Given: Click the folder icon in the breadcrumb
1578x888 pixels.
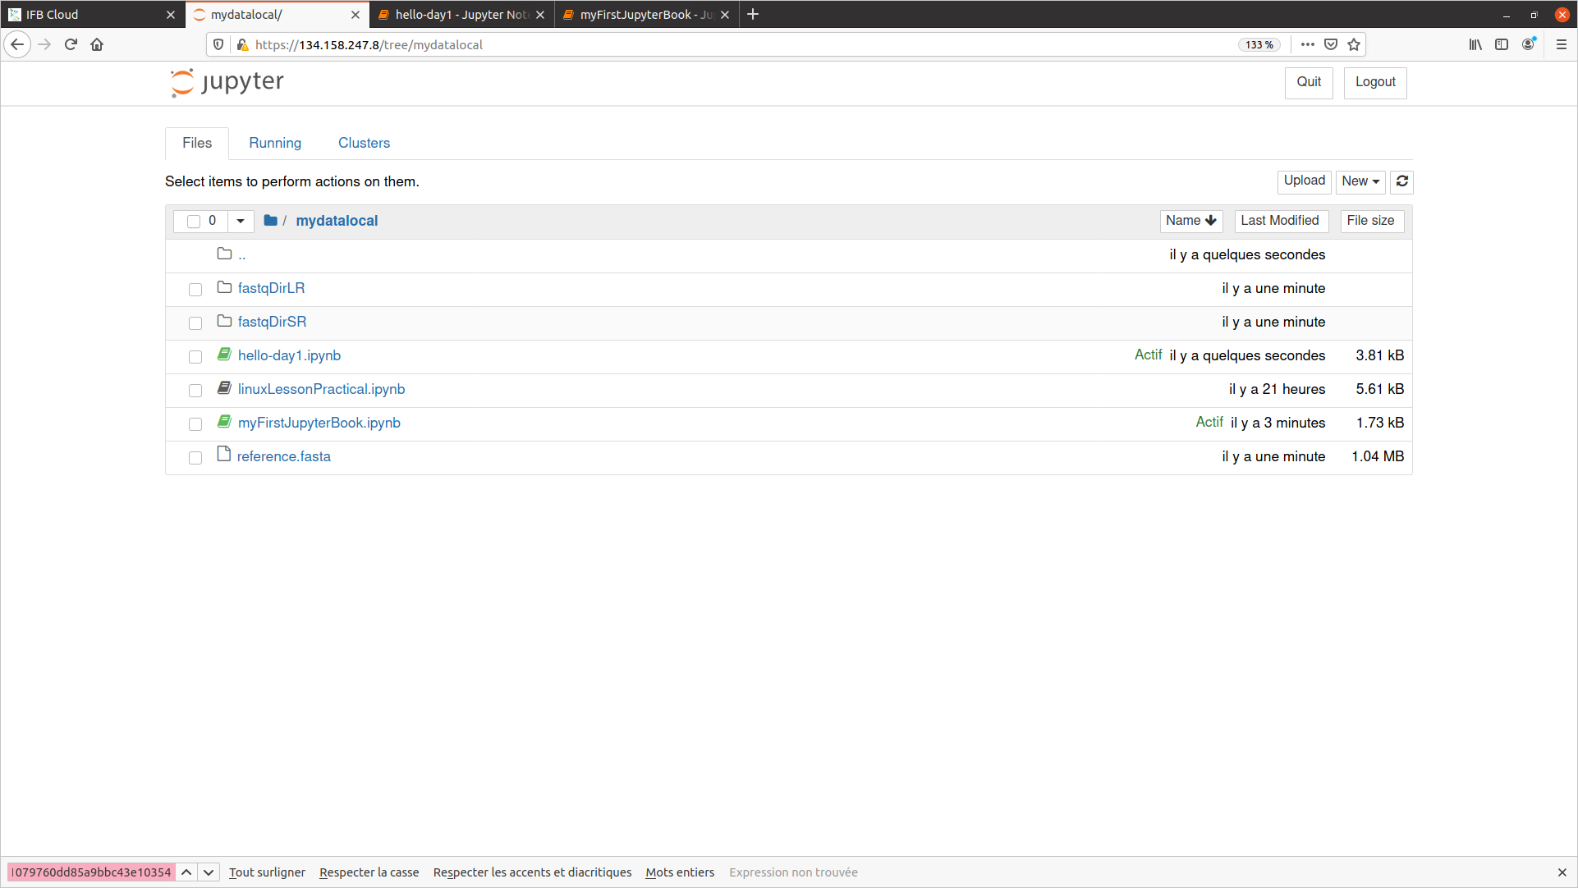Looking at the screenshot, I should point(270,220).
